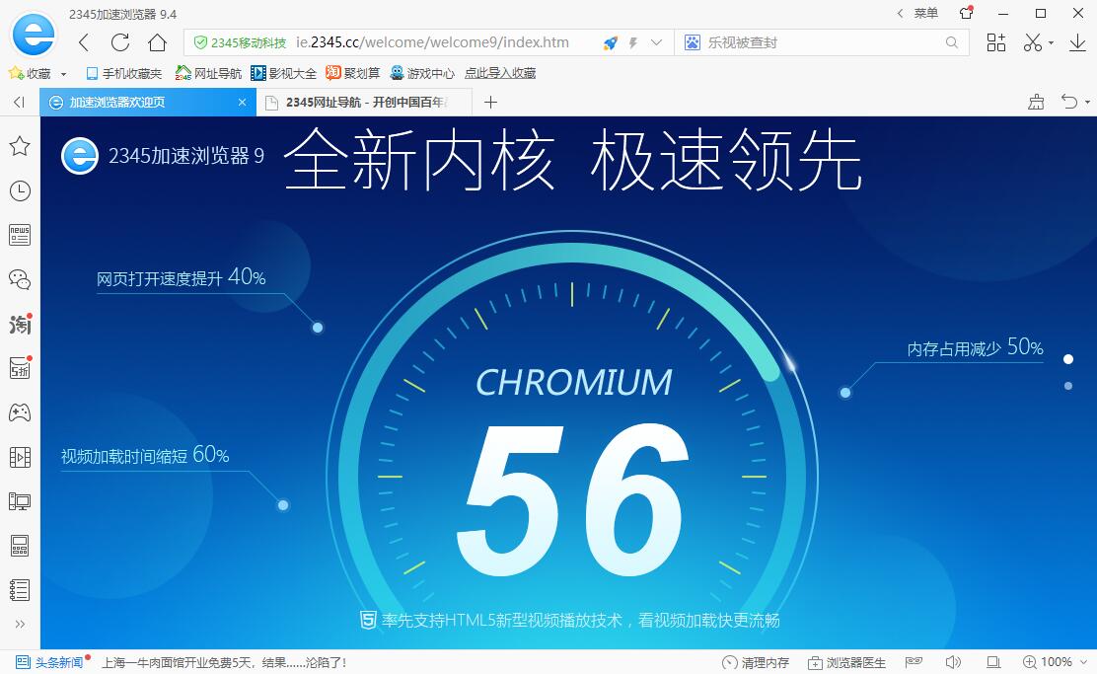The width and height of the screenshot is (1097, 674).
Task: Open browsing history clock icon
Action: pyautogui.click(x=20, y=190)
